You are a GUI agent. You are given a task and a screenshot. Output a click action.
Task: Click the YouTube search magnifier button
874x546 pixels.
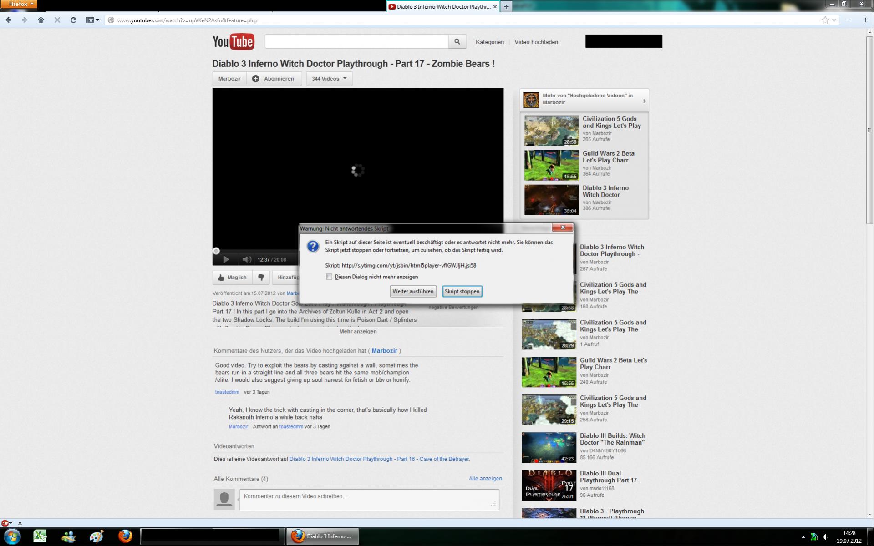tap(457, 42)
